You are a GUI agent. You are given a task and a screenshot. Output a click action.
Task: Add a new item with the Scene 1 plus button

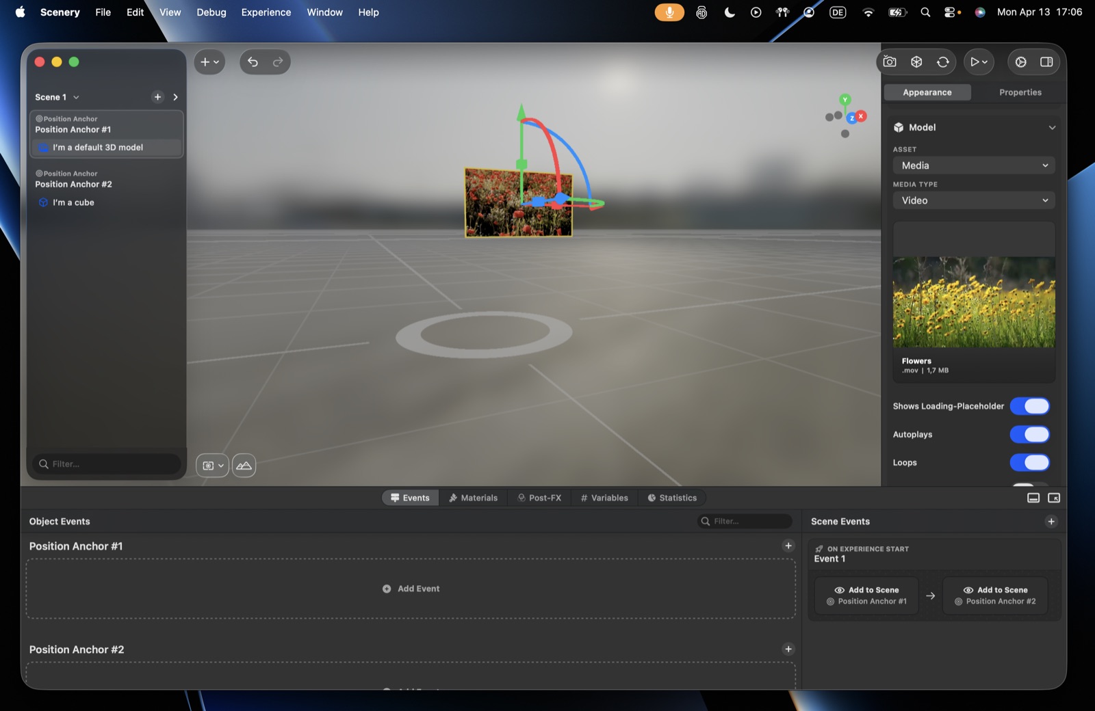point(157,97)
